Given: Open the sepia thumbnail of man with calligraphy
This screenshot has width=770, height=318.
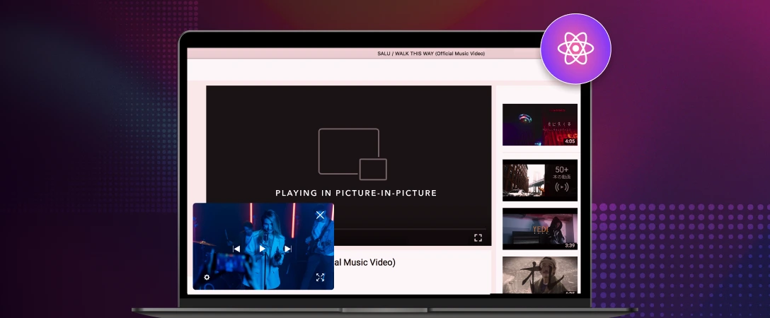Looking at the screenshot, I should click(x=540, y=275).
